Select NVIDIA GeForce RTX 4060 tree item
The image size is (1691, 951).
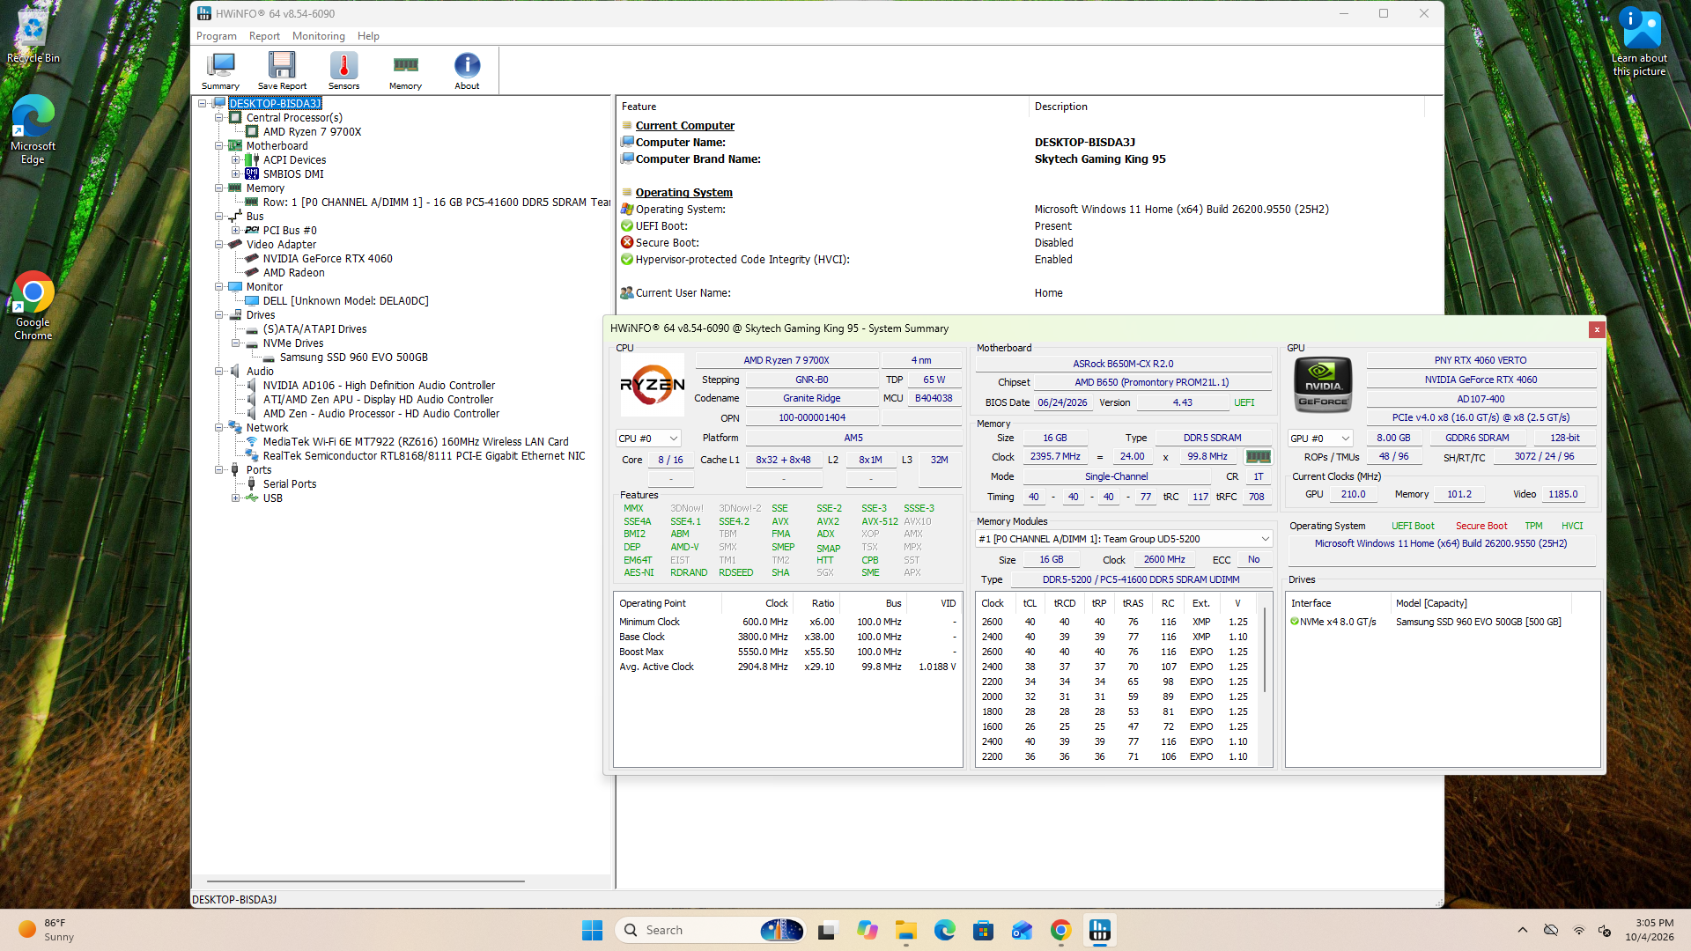tap(328, 259)
